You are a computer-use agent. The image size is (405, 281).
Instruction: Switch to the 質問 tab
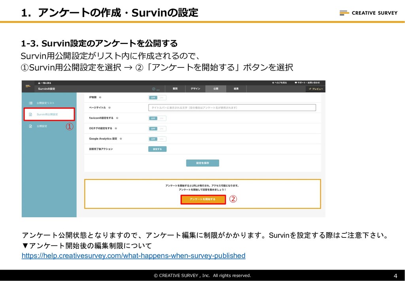(x=175, y=89)
